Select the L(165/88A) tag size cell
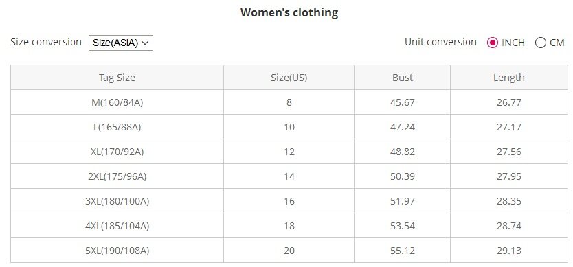Image resolution: width=573 pixels, height=267 pixels. point(117,127)
